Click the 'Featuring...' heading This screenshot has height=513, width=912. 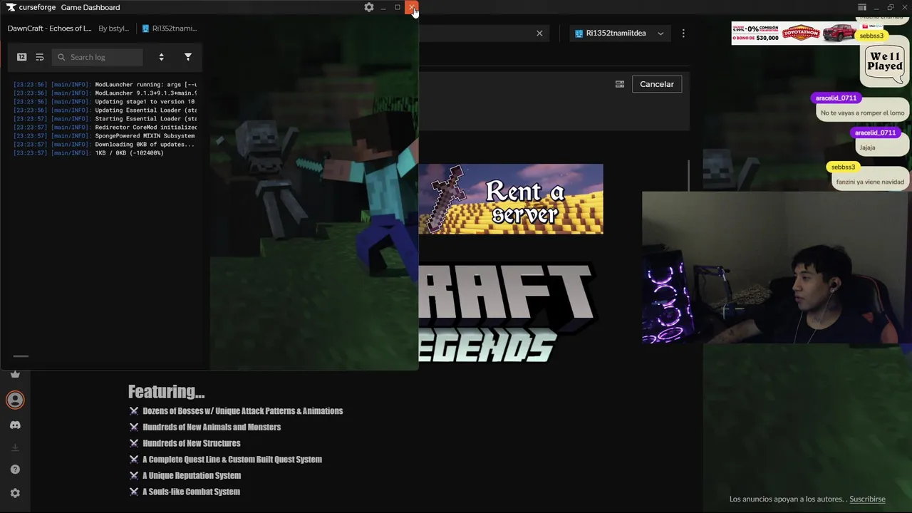tap(166, 392)
